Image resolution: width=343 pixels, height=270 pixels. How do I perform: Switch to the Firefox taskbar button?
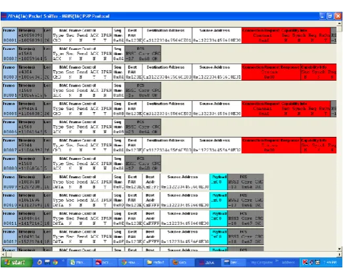pos(182,263)
